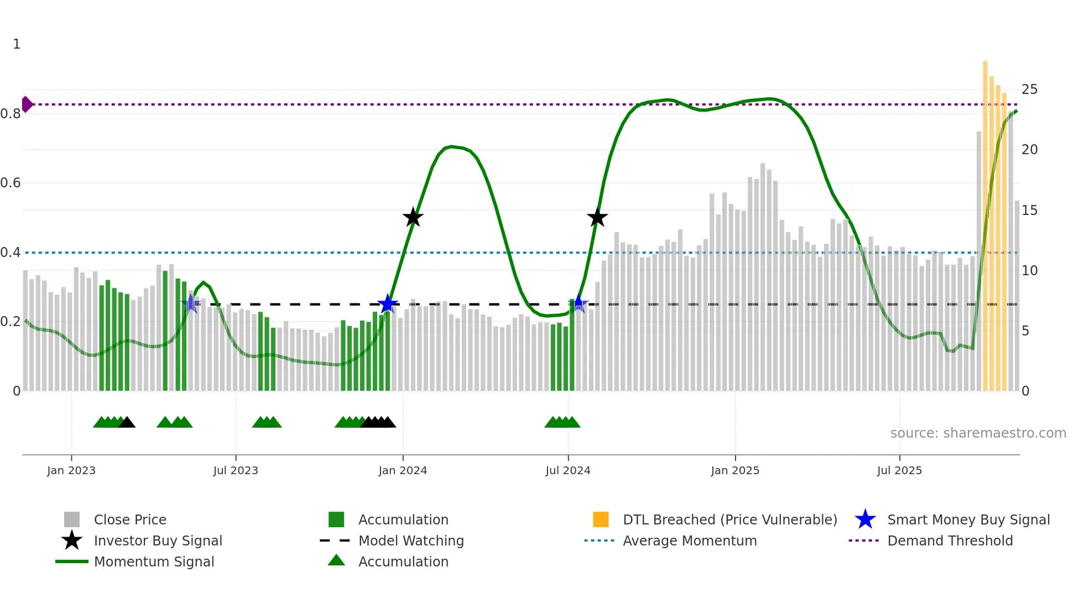Click the green Accumulation triangle legend icon
Image resolution: width=1084 pixels, height=609 pixels.
pyautogui.click(x=336, y=561)
